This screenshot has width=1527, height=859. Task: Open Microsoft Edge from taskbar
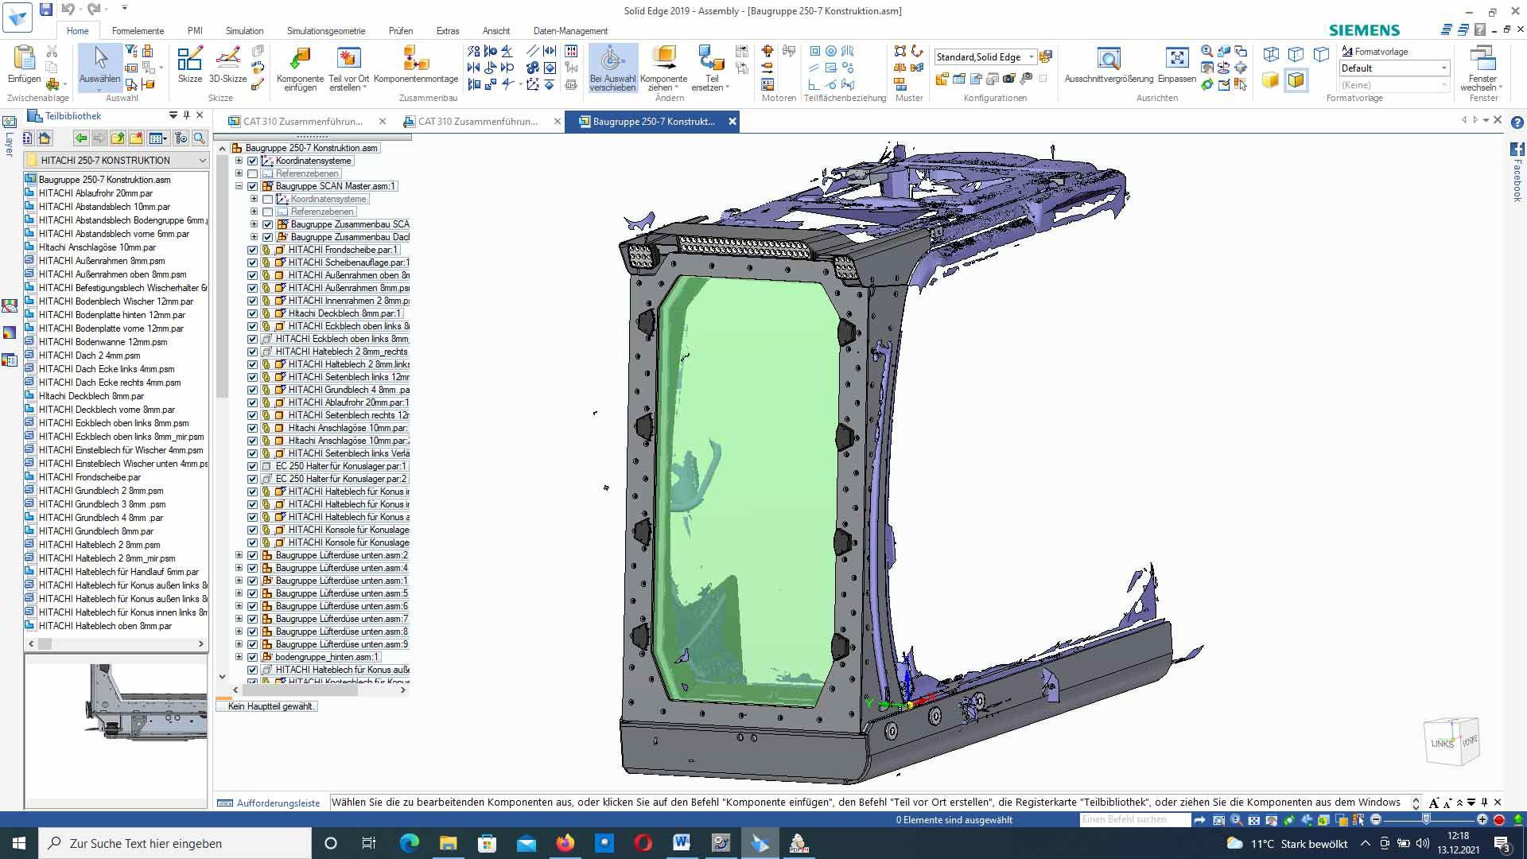409,843
